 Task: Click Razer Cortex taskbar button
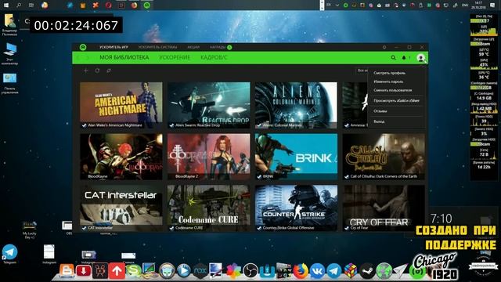[x=146, y=5]
